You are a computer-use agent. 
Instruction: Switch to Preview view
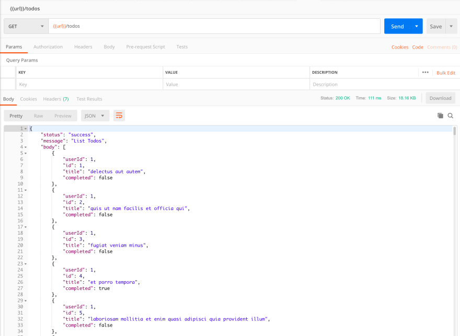[63, 116]
